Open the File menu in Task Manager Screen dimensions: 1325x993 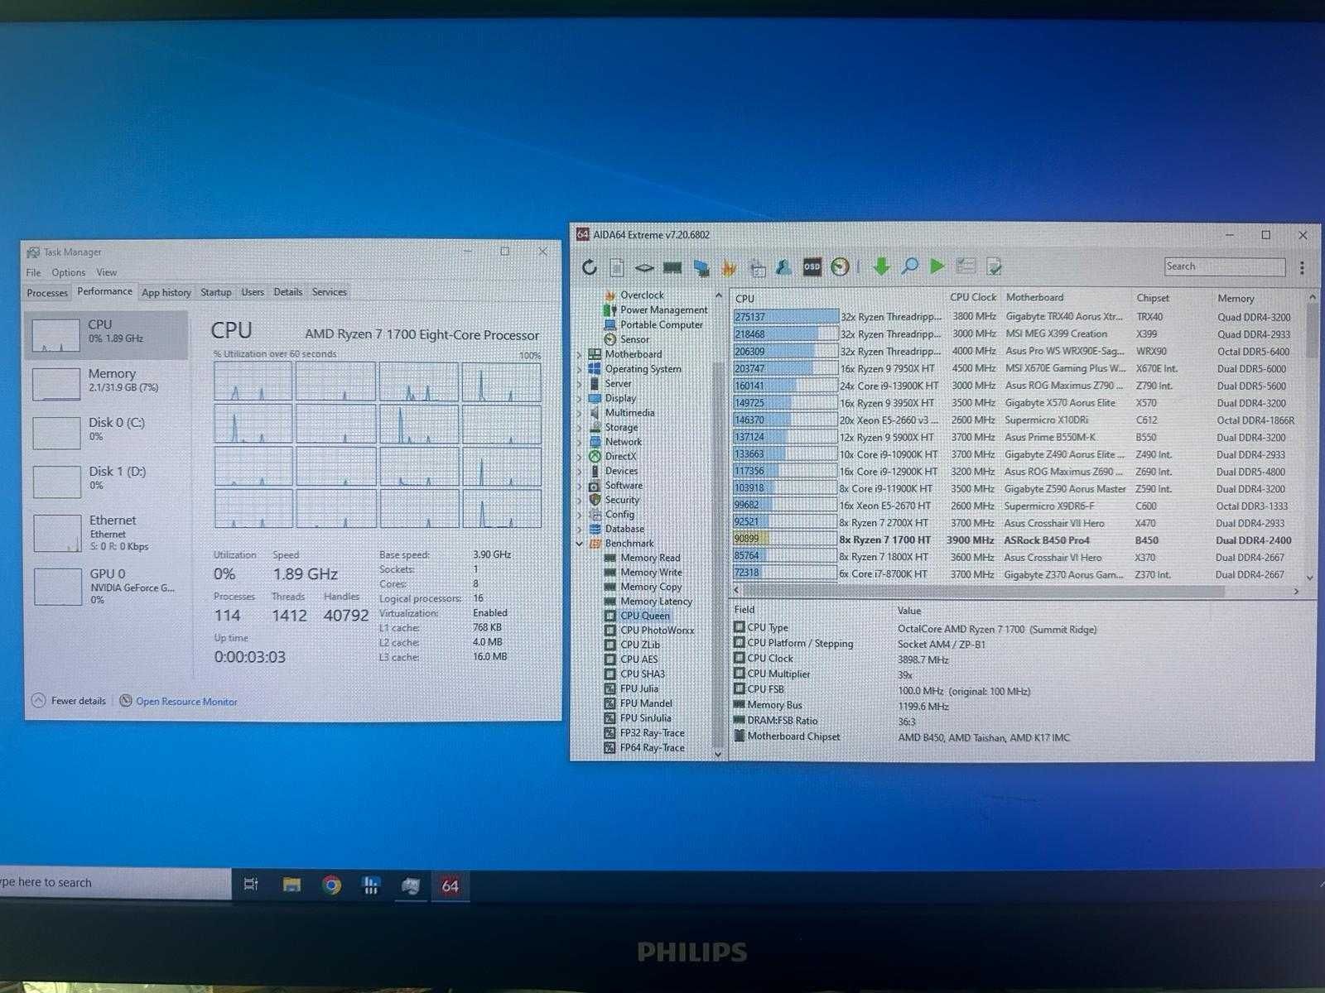click(33, 272)
